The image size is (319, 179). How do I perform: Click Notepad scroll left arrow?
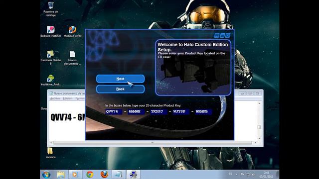coord(51,143)
